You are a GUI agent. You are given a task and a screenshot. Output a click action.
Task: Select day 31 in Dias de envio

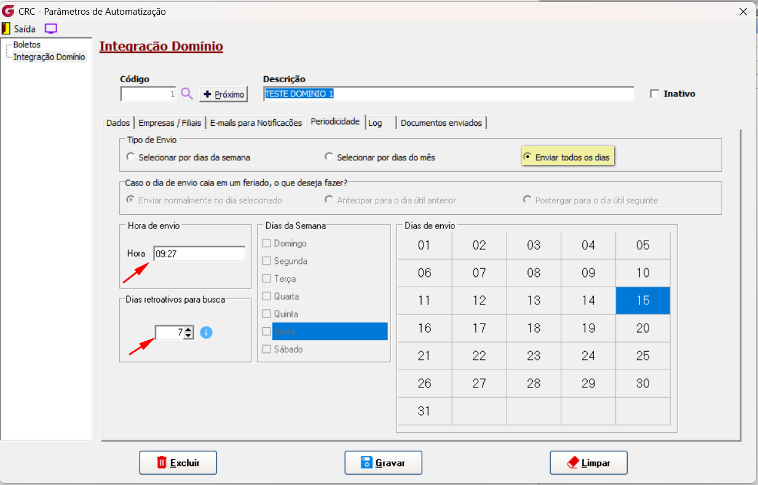pos(424,411)
